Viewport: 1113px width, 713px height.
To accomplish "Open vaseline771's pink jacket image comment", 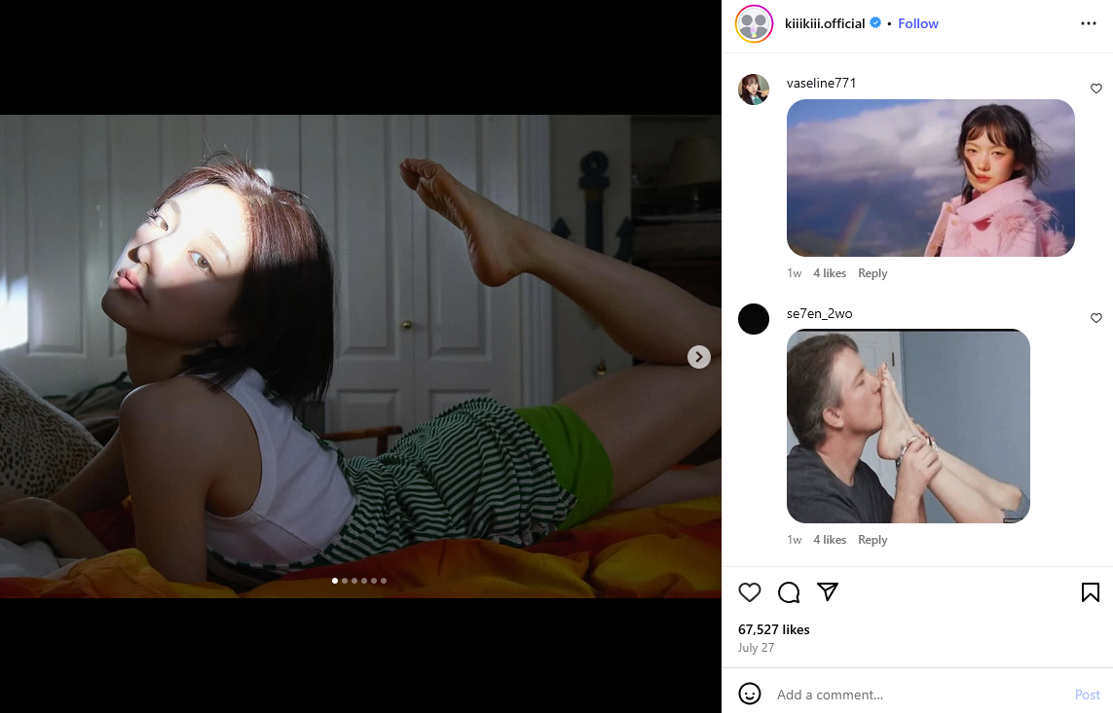I will point(931,178).
